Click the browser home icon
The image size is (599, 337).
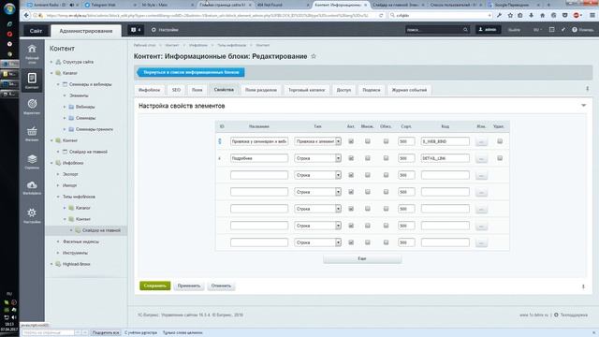click(x=543, y=15)
